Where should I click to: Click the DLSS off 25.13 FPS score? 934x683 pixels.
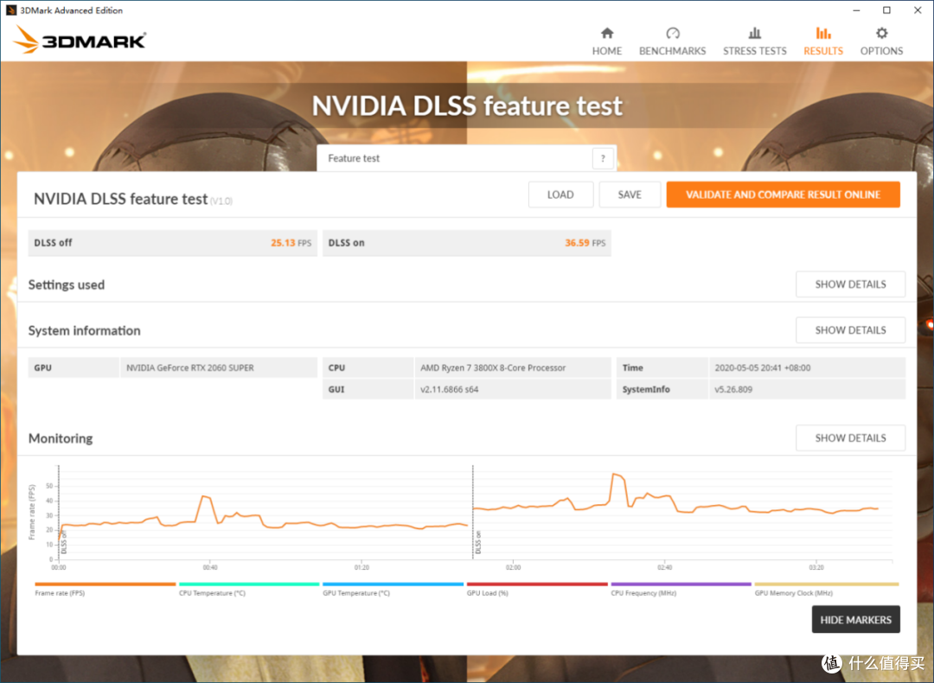pyautogui.click(x=172, y=243)
